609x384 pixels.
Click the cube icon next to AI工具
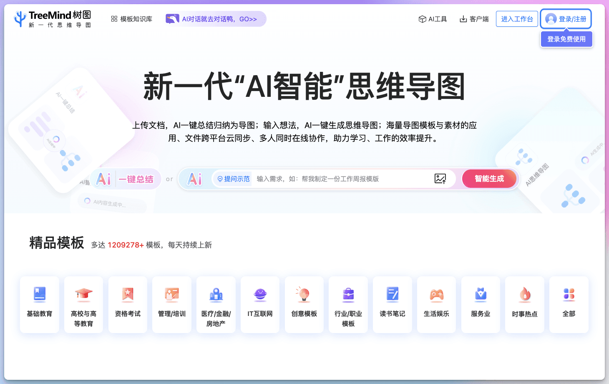[422, 19]
